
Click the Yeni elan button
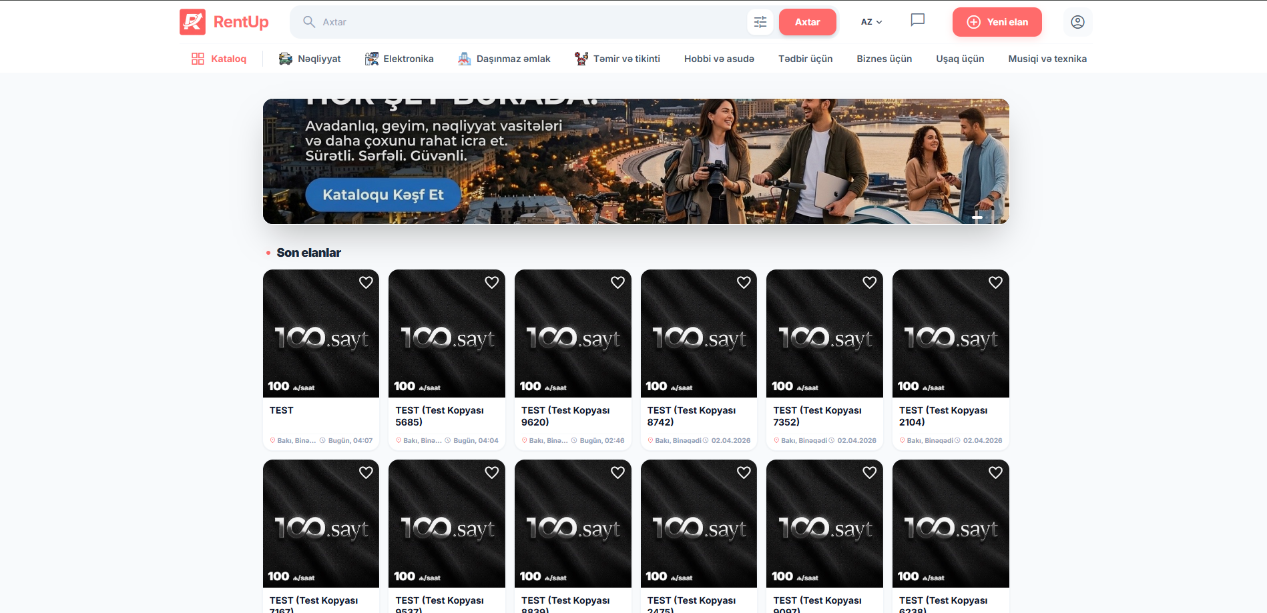click(x=997, y=22)
